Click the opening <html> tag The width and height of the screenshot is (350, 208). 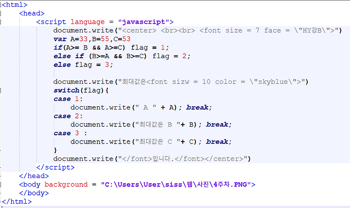pos(15,5)
